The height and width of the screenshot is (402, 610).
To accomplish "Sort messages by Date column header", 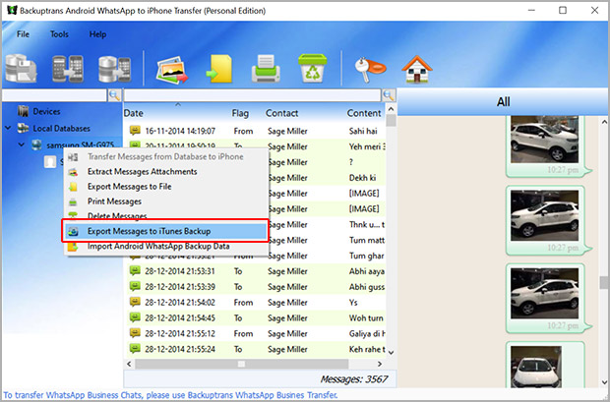I will coord(134,113).
